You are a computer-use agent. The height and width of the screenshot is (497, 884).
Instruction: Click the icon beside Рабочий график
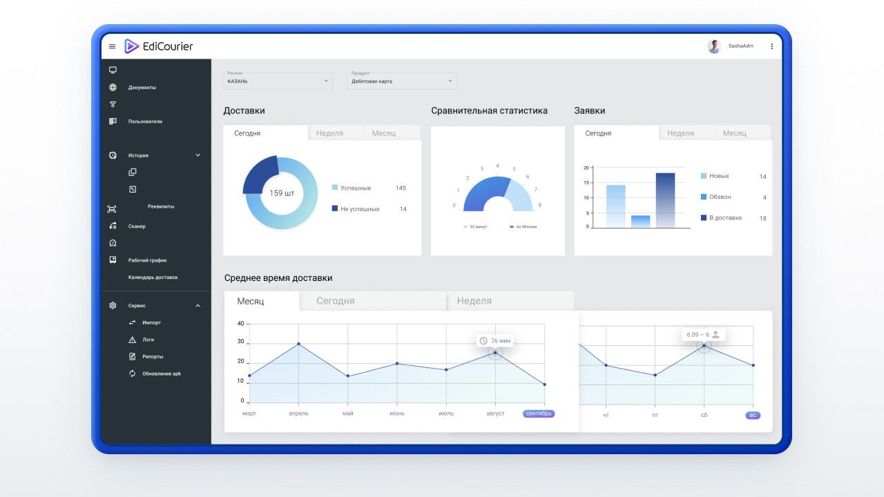click(x=113, y=260)
